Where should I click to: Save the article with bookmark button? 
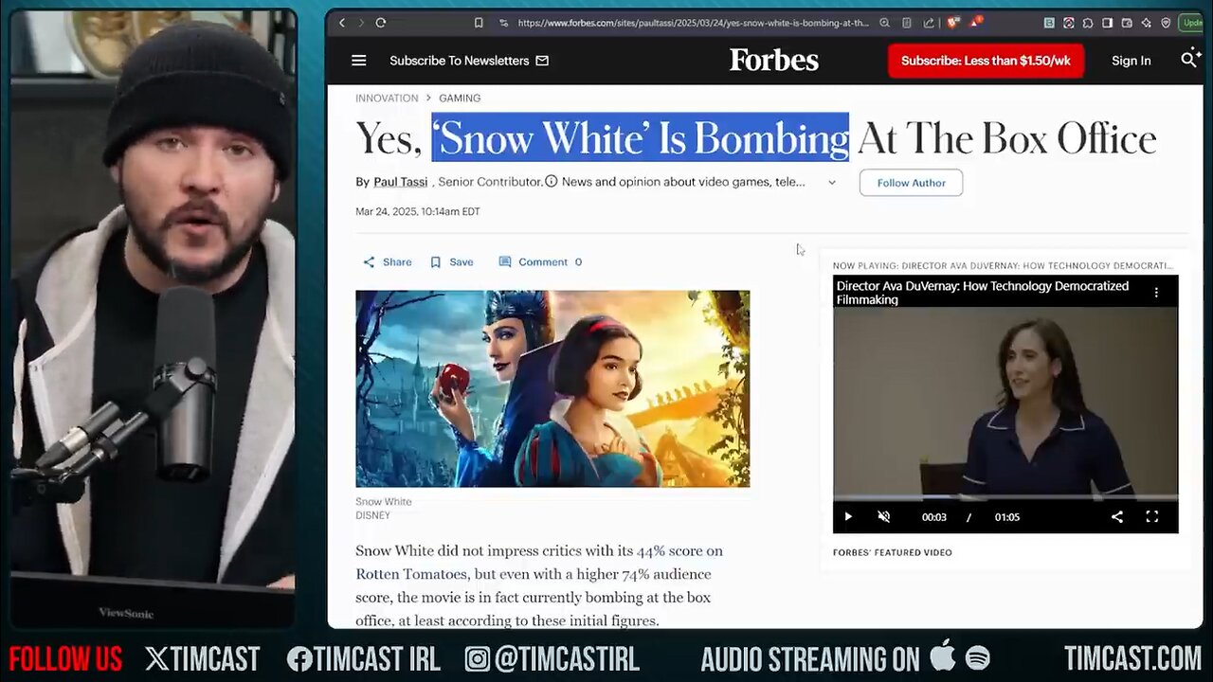tap(452, 262)
